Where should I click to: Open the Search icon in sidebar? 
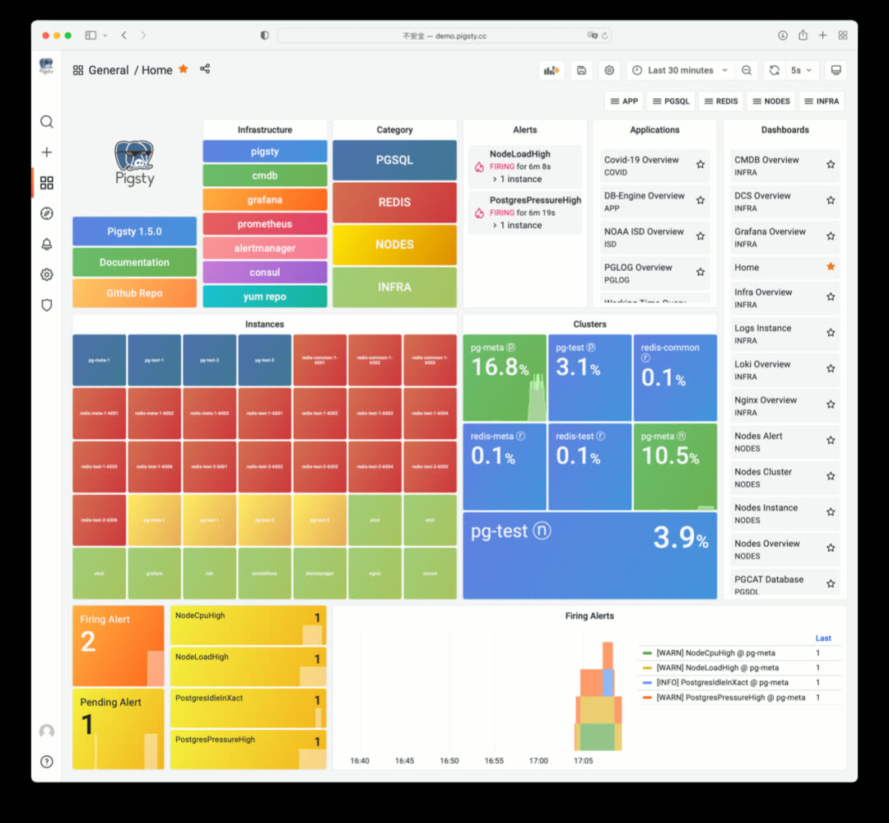pos(47,122)
